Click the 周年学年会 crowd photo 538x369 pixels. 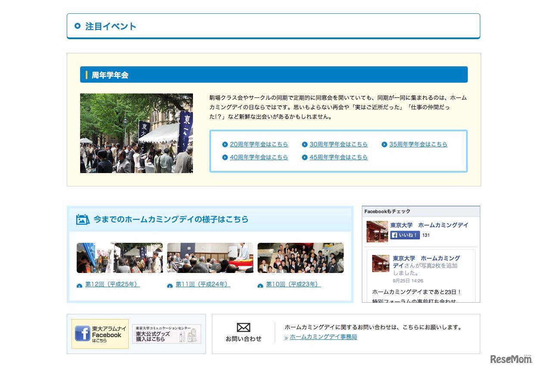click(136, 133)
